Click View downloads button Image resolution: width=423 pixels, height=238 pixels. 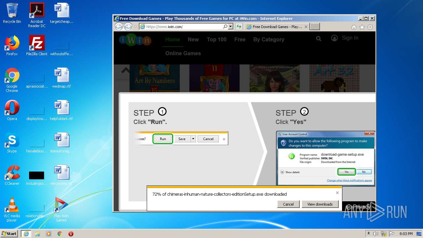(x=320, y=204)
